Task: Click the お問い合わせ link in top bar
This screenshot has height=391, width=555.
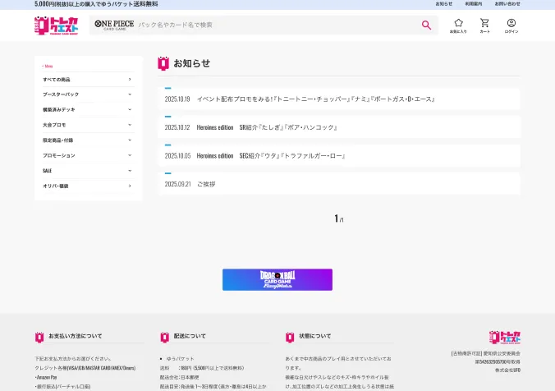Action: 507,4
